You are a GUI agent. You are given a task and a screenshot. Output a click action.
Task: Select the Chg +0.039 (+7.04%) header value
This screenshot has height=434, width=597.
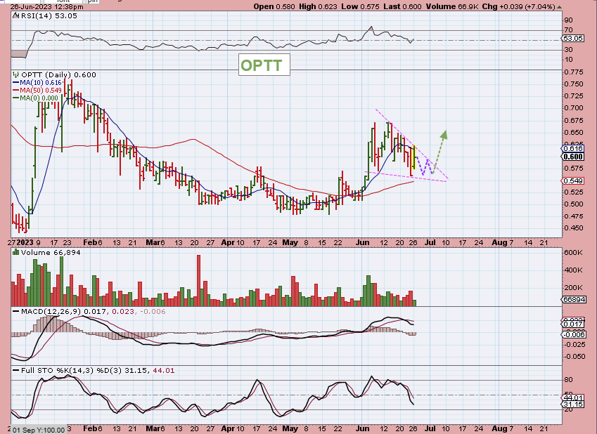(x=518, y=6)
